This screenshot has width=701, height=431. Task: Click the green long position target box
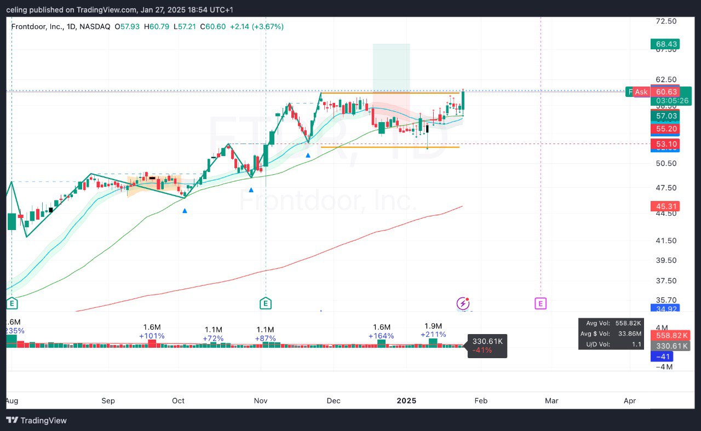tap(391, 66)
